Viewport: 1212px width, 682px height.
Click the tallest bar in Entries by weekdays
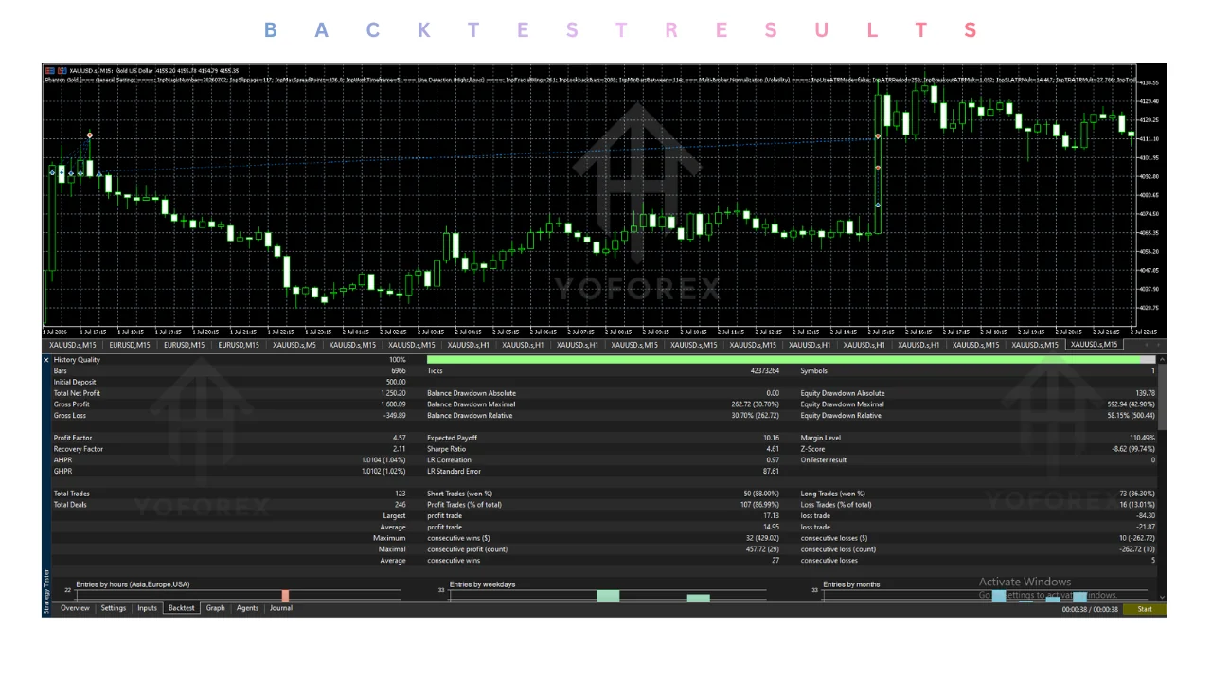coord(608,596)
